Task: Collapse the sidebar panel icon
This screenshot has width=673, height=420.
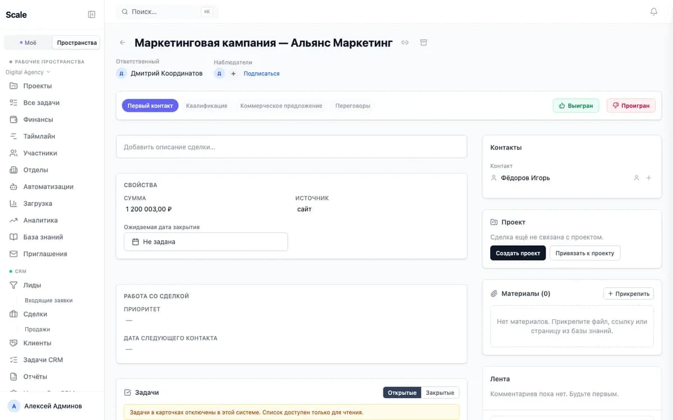Action: click(92, 15)
